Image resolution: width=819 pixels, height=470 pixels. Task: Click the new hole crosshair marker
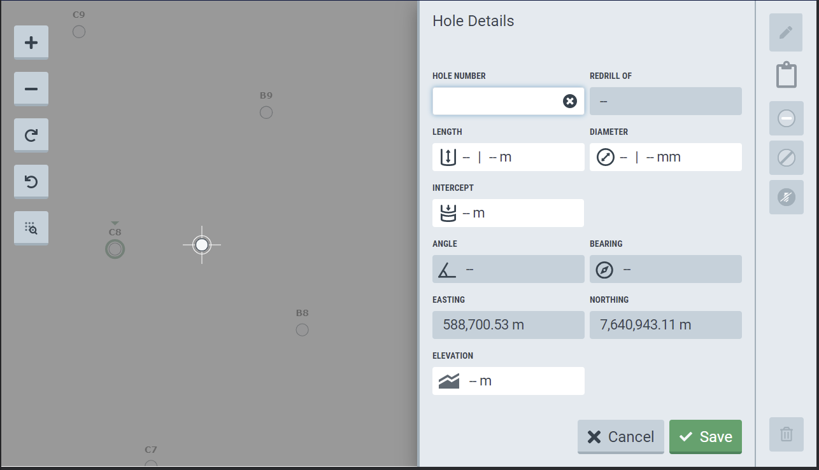(202, 245)
